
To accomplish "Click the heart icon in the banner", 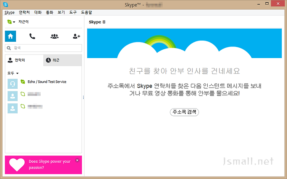I will 17,165.
